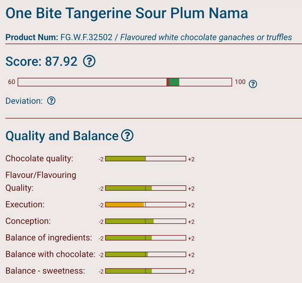This screenshot has height=283, width=302.
Task: Select the orange Execution rating bar
Action: tap(145, 205)
